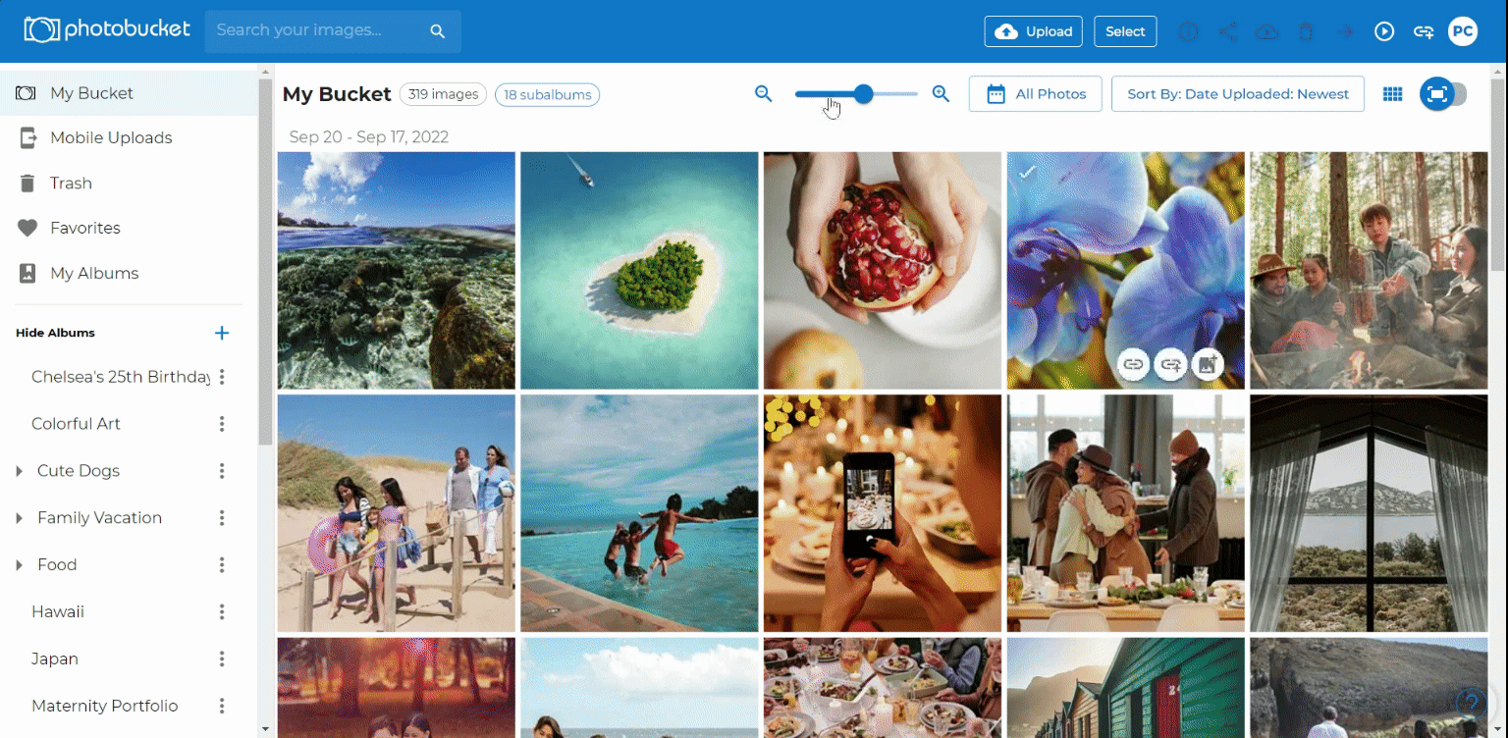Image resolution: width=1508 pixels, height=738 pixels.
Task: Click add-to-album icon on the orchid photo
Action: pyautogui.click(x=1208, y=364)
